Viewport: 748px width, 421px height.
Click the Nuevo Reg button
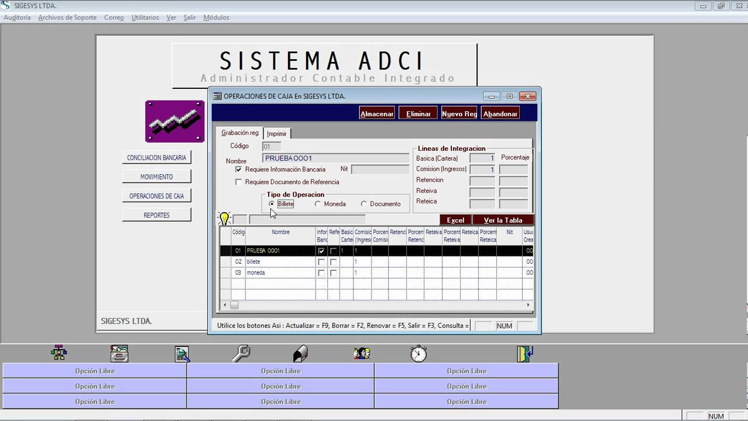[x=459, y=113]
